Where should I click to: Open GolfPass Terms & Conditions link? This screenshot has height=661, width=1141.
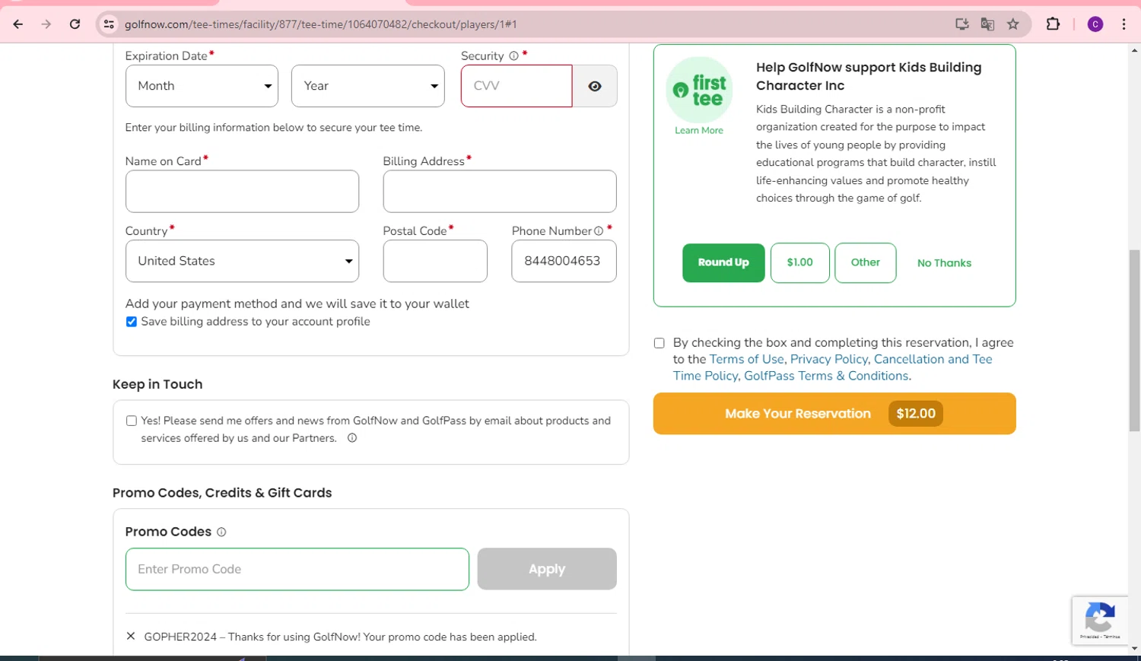click(826, 376)
